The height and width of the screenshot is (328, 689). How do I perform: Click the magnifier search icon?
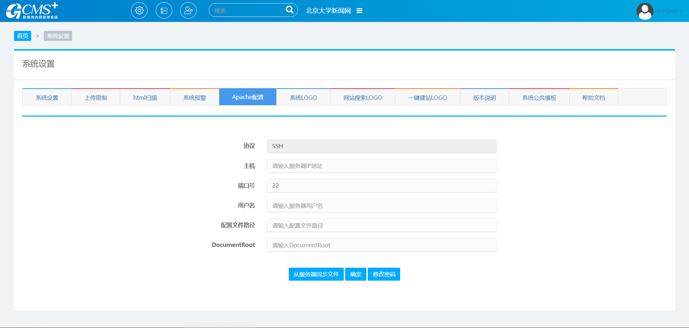[x=289, y=10]
